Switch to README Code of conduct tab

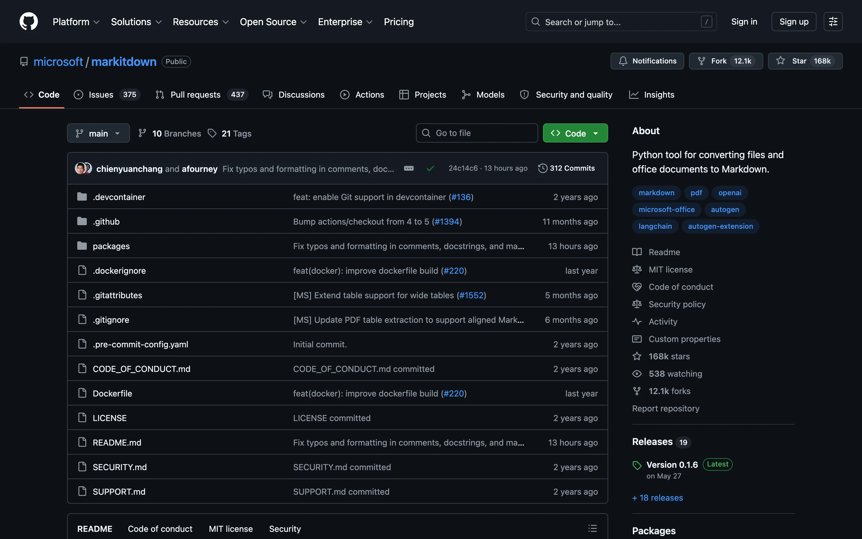coord(160,529)
